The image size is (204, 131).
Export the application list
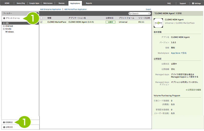148,9
